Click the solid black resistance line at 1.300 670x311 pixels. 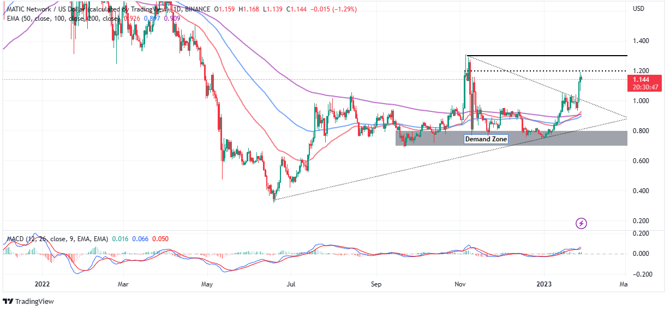click(x=547, y=56)
